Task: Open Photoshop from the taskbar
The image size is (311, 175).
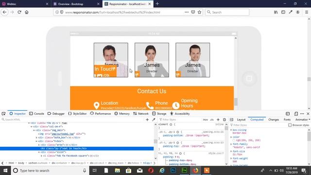Action: tap(173, 171)
